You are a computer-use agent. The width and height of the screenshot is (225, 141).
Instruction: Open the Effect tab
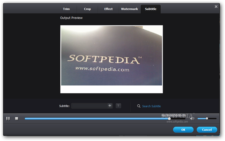[x=109, y=9]
